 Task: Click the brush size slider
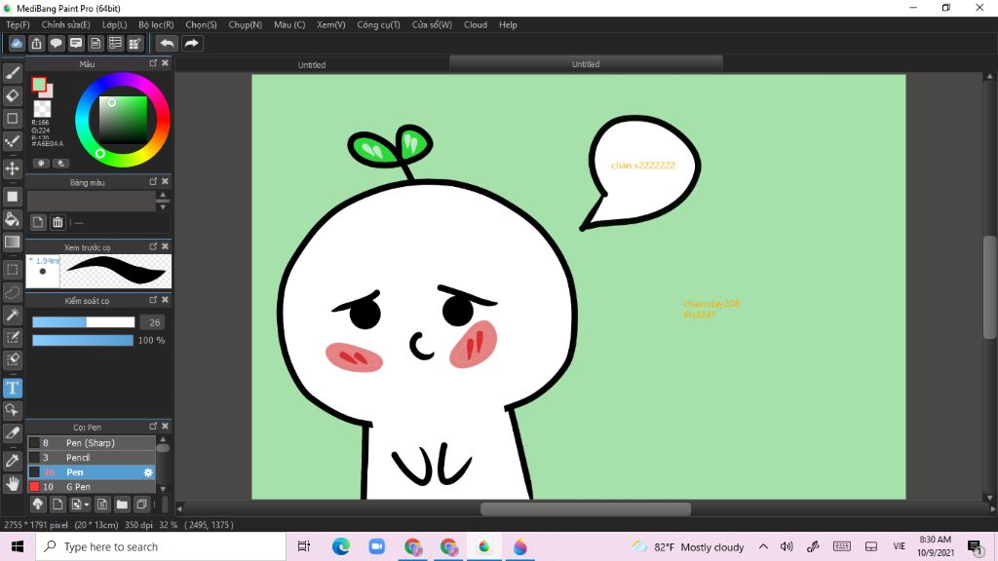tap(84, 322)
